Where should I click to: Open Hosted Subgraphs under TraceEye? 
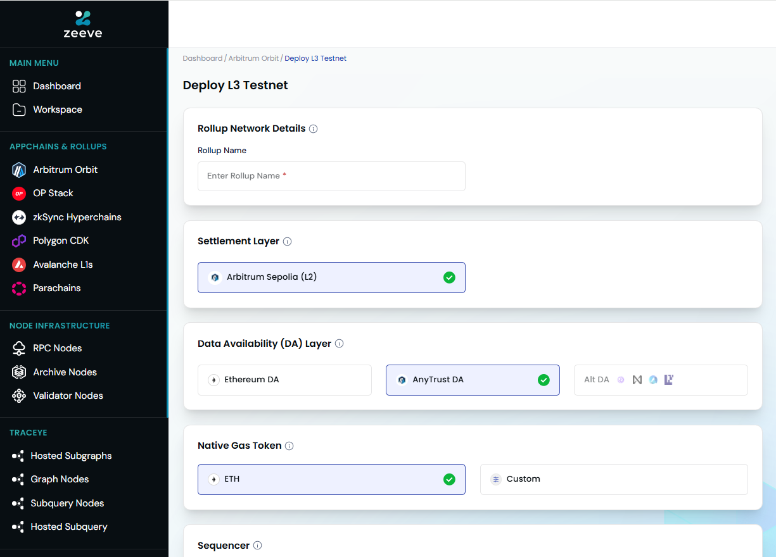[x=72, y=456]
